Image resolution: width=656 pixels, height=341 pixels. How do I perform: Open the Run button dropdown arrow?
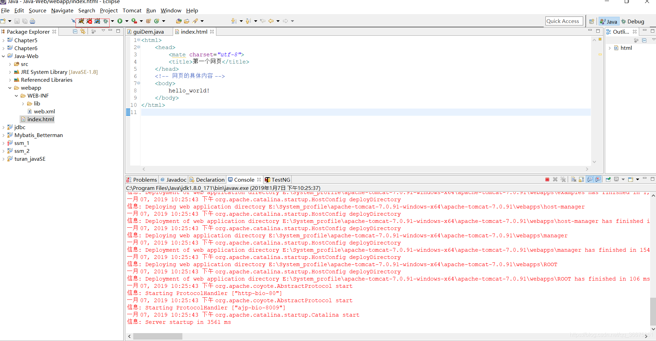pos(127,21)
